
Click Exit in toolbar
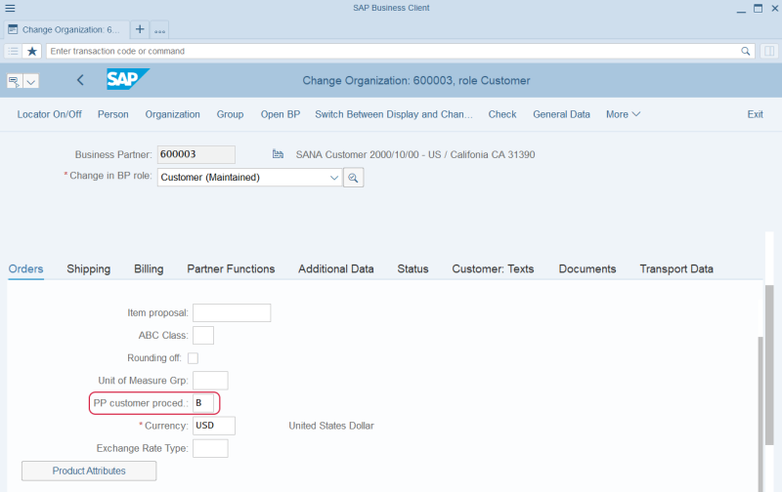click(755, 114)
